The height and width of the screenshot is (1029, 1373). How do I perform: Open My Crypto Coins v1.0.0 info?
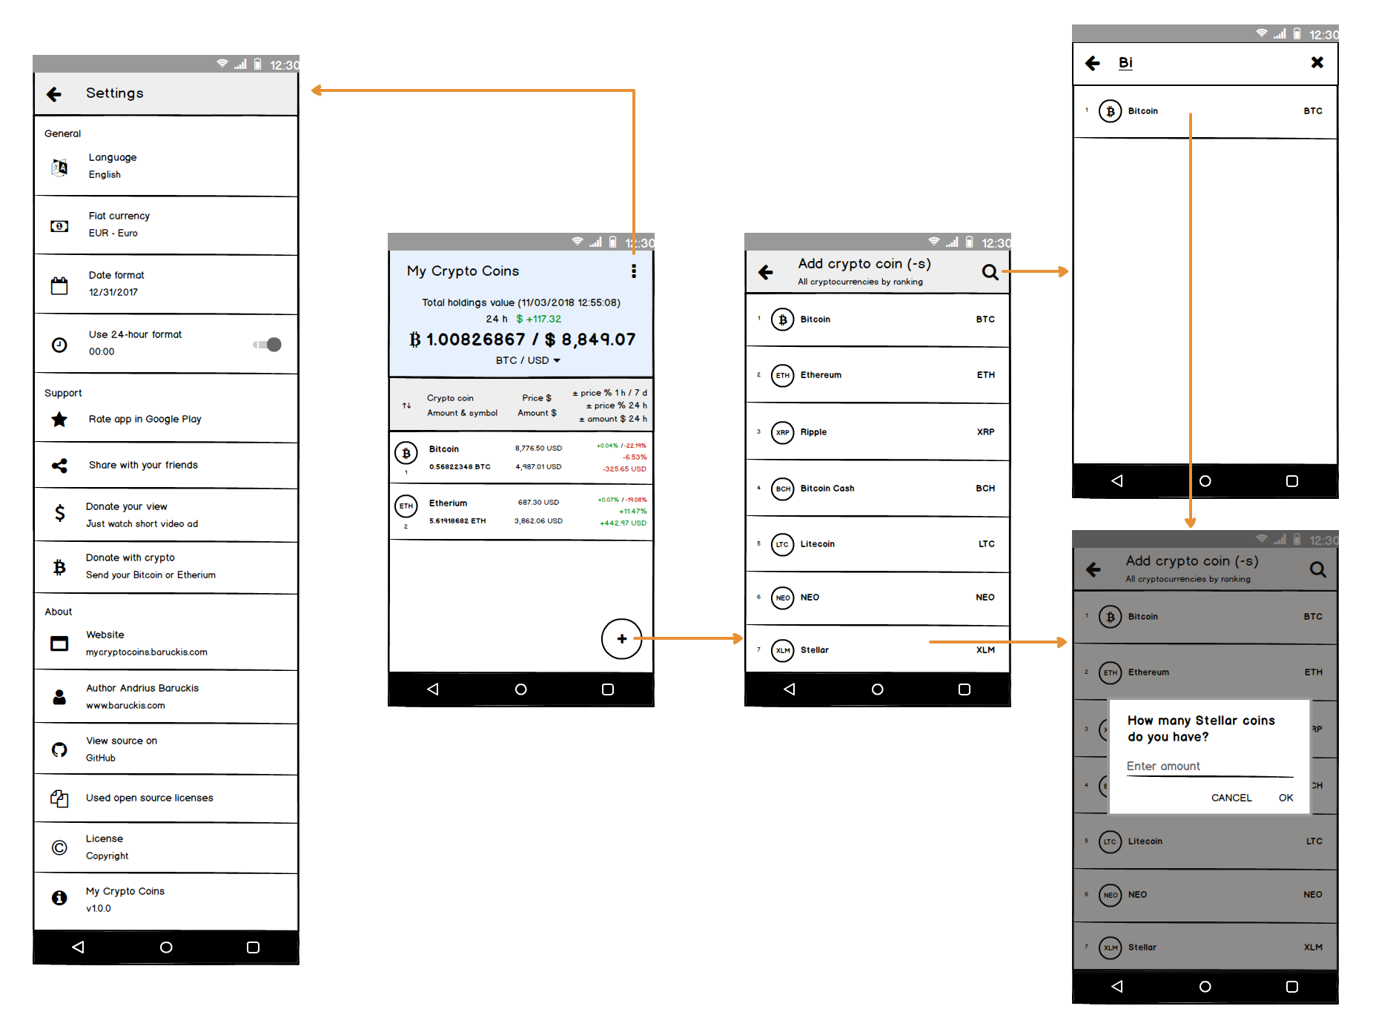166,900
